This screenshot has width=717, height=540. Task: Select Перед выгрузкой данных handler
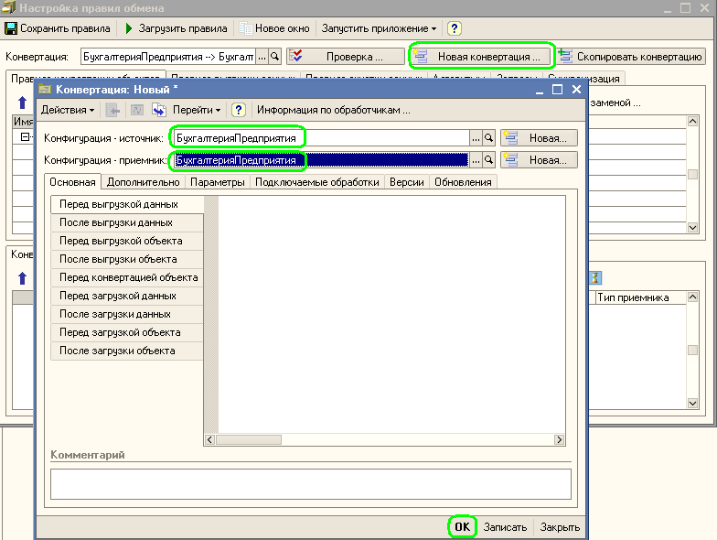click(126, 205)
